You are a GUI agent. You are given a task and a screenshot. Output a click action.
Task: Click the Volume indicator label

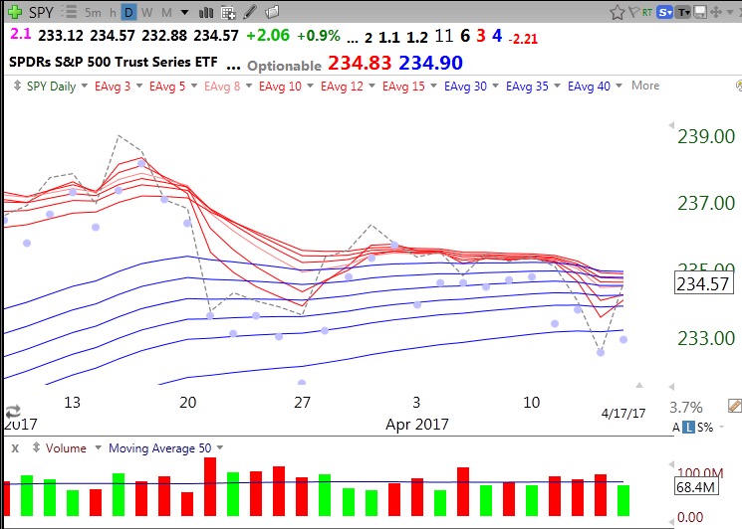point(66,447)
